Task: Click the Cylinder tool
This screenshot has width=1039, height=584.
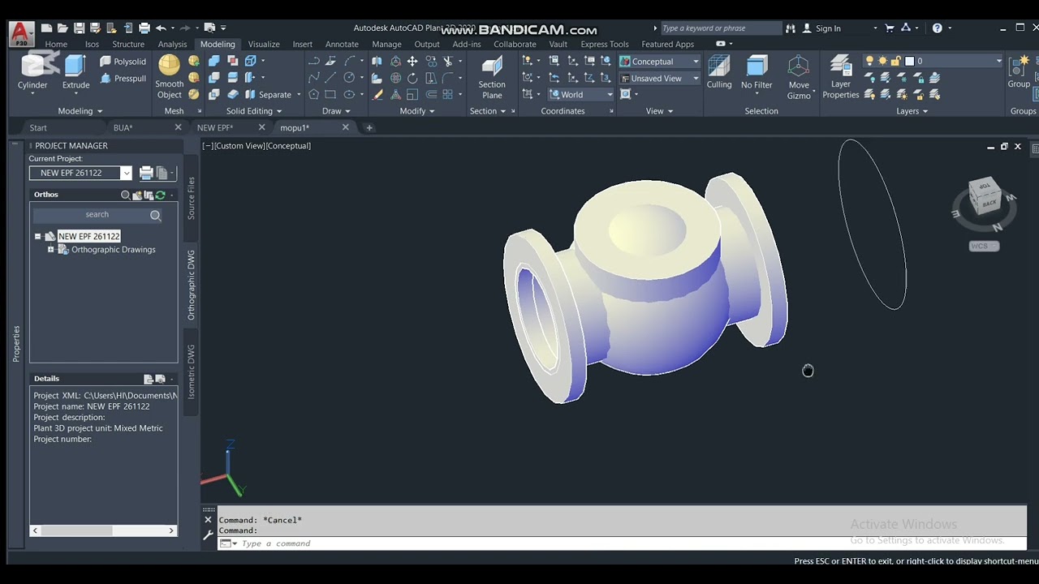Action: pos(33,72)
